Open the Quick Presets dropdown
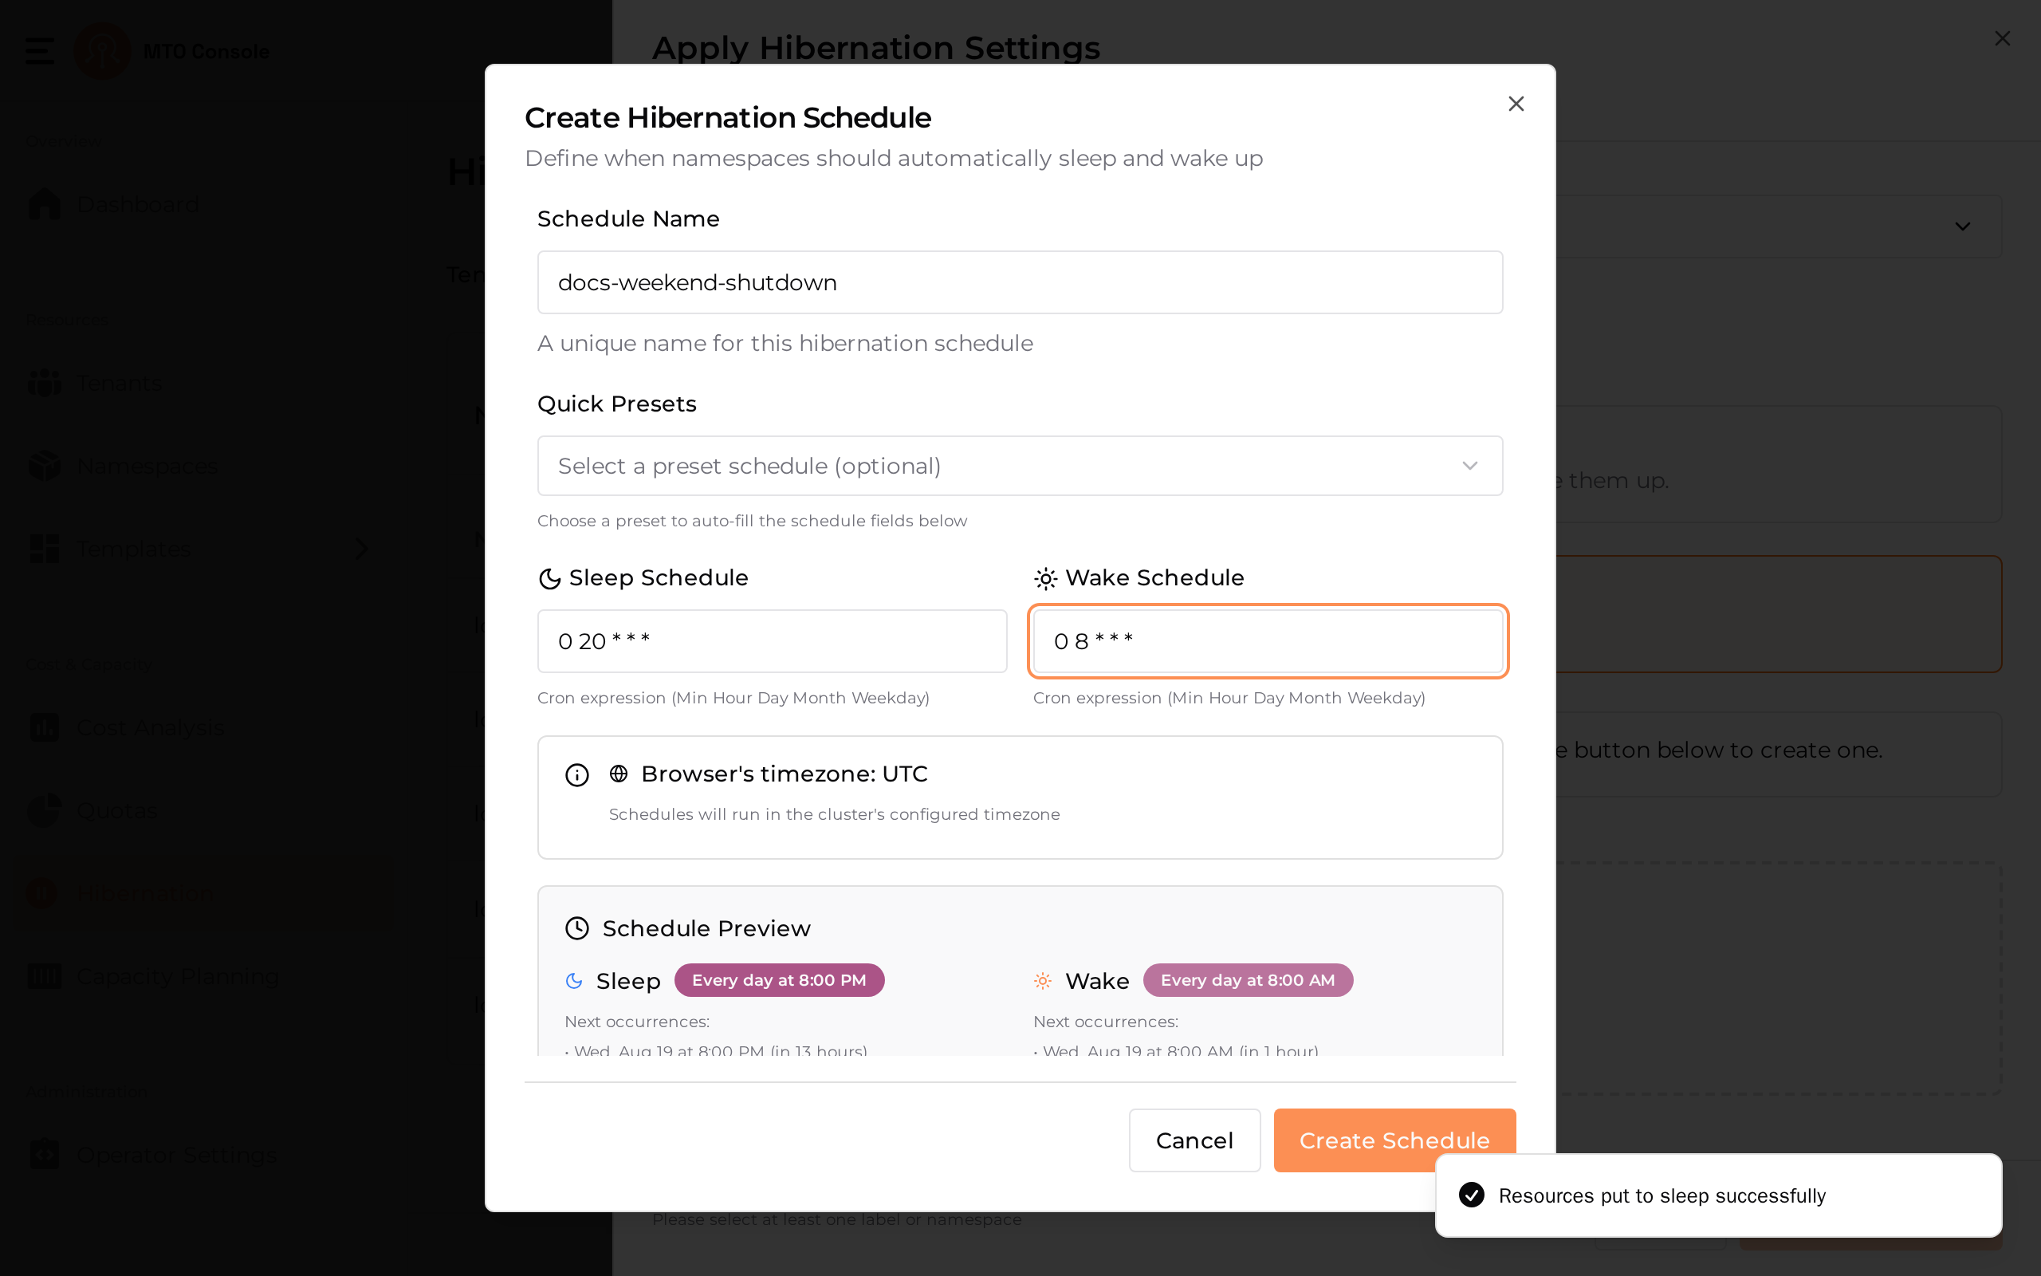The height and width of the screenshot is (1276, 2041). point(1020,466)
